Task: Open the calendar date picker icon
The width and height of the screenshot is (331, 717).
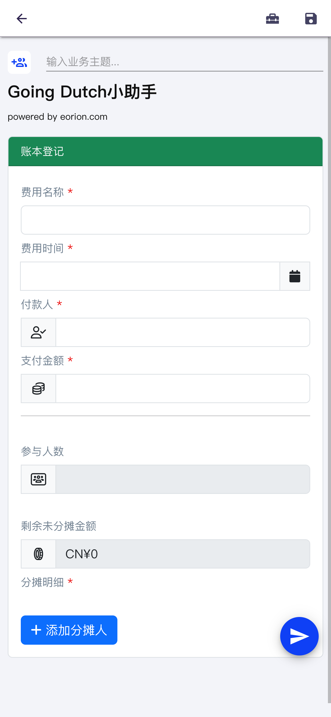Action: 295,276
